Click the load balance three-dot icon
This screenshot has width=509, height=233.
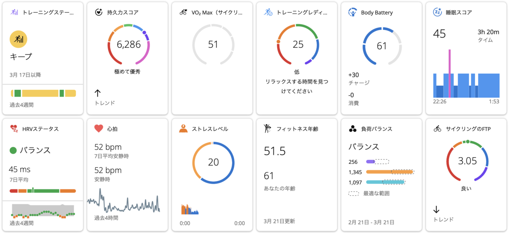click(x=352, y=128)
